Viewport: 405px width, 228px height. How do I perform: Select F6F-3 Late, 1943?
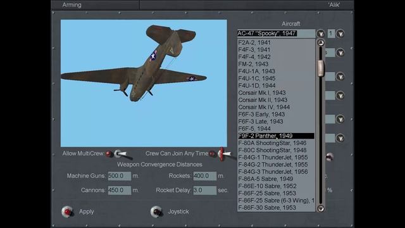[276, 122]
